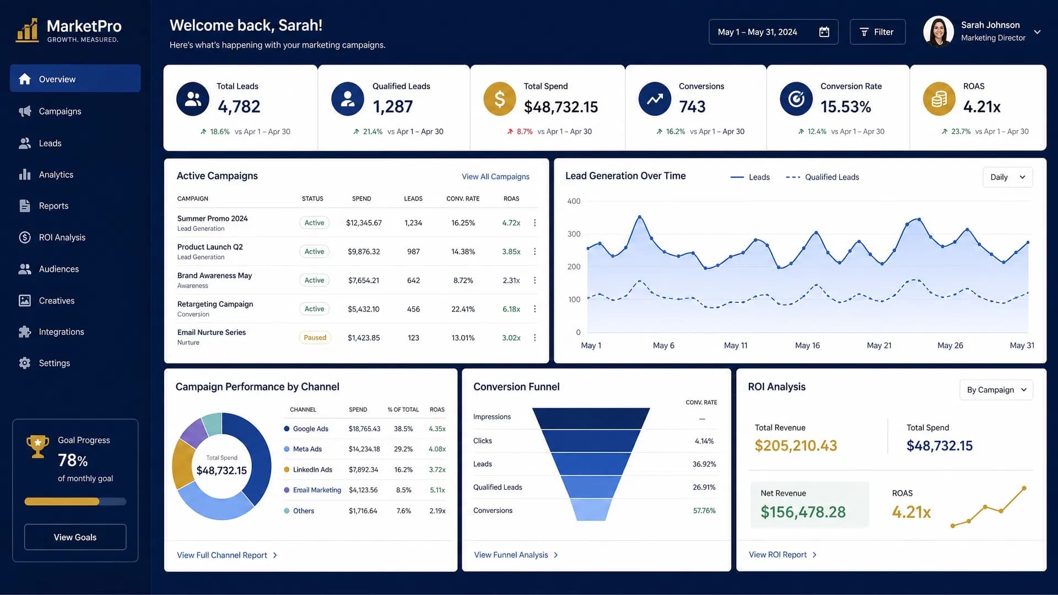Image resolution: width=1058 pixels, height=595 pixels.
Task: Click the Creatives image icon
Action: [25, 301]
